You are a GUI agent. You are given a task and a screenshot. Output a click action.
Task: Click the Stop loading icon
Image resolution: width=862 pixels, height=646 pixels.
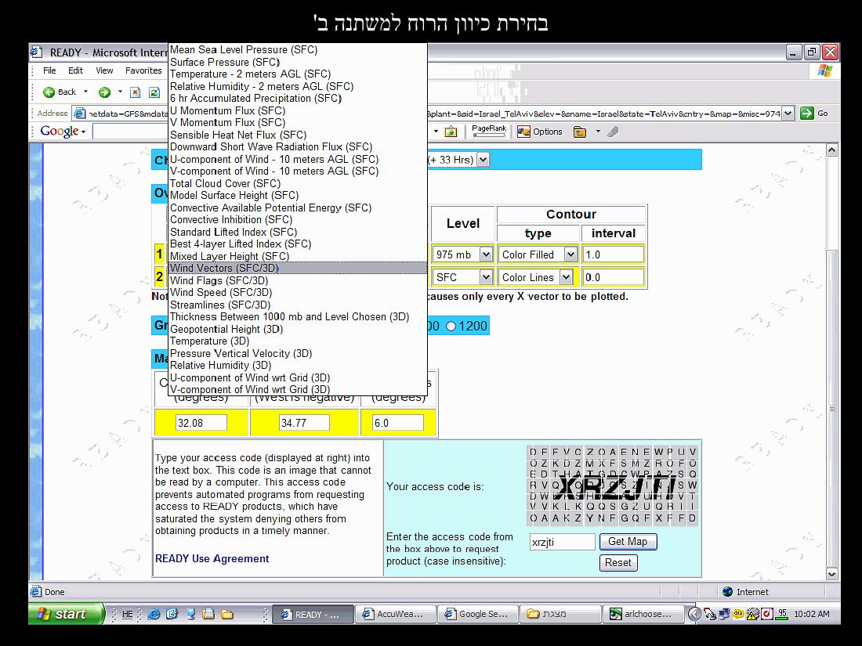pos(136,92)
